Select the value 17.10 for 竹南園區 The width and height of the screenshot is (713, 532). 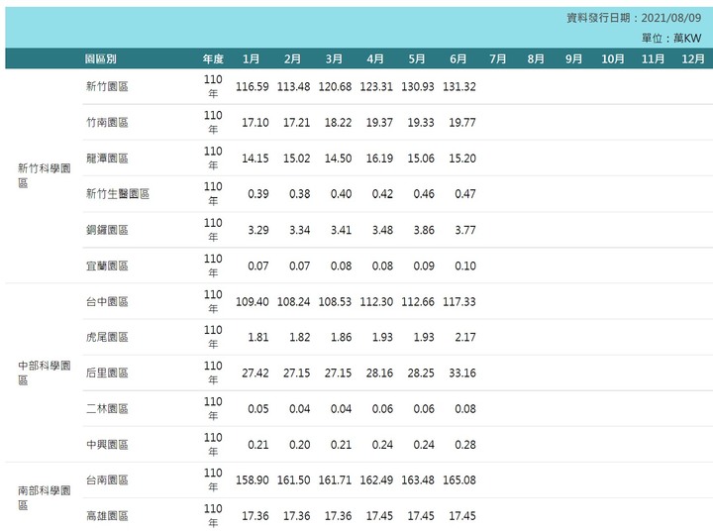coord(255,123)
